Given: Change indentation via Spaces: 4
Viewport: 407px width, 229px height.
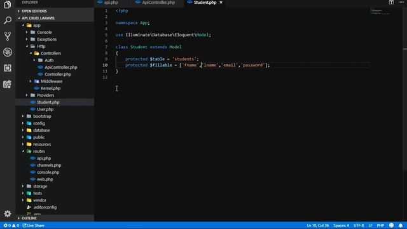Looking at the screenshot, I should click(341, 225).
